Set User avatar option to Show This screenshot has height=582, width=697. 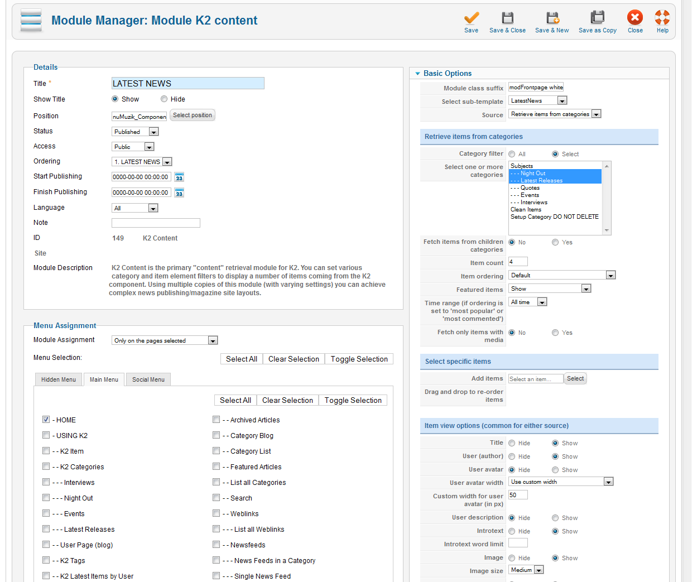(x=555, y=470)
